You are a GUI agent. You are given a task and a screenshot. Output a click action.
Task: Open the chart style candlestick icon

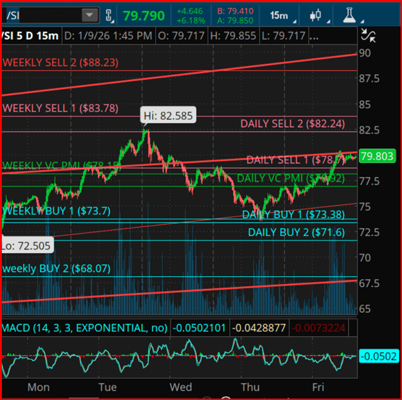[x=316, y=15]
